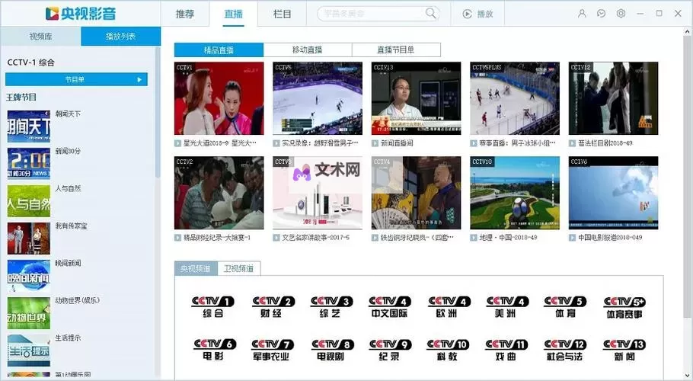
Task: Select the 卫视频道 tab
Action: pyautogui.click(x=238, y=268)
